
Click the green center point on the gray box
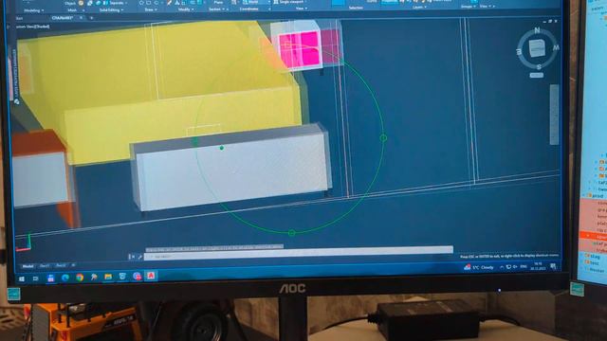click(x=222, y=148)
